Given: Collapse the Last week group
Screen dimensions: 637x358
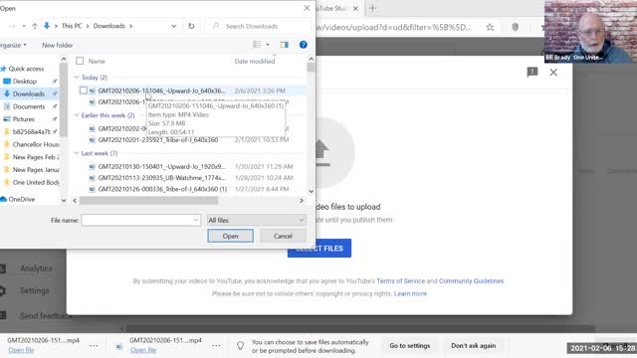Looking at the screenshot, I should point(77,153).
